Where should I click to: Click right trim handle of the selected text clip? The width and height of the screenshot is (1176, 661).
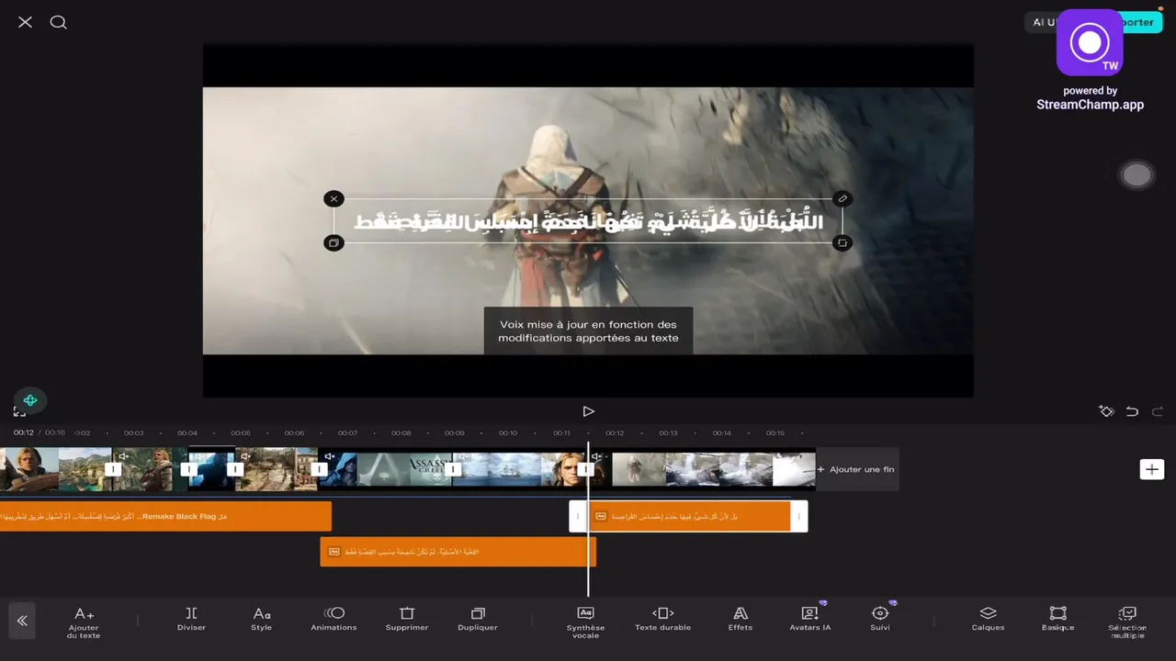click(798, 516)
